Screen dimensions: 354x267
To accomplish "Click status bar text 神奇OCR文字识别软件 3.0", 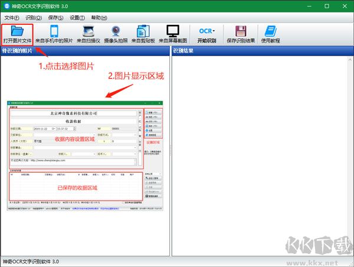I will pyautogui.click(x=31, y=262).
